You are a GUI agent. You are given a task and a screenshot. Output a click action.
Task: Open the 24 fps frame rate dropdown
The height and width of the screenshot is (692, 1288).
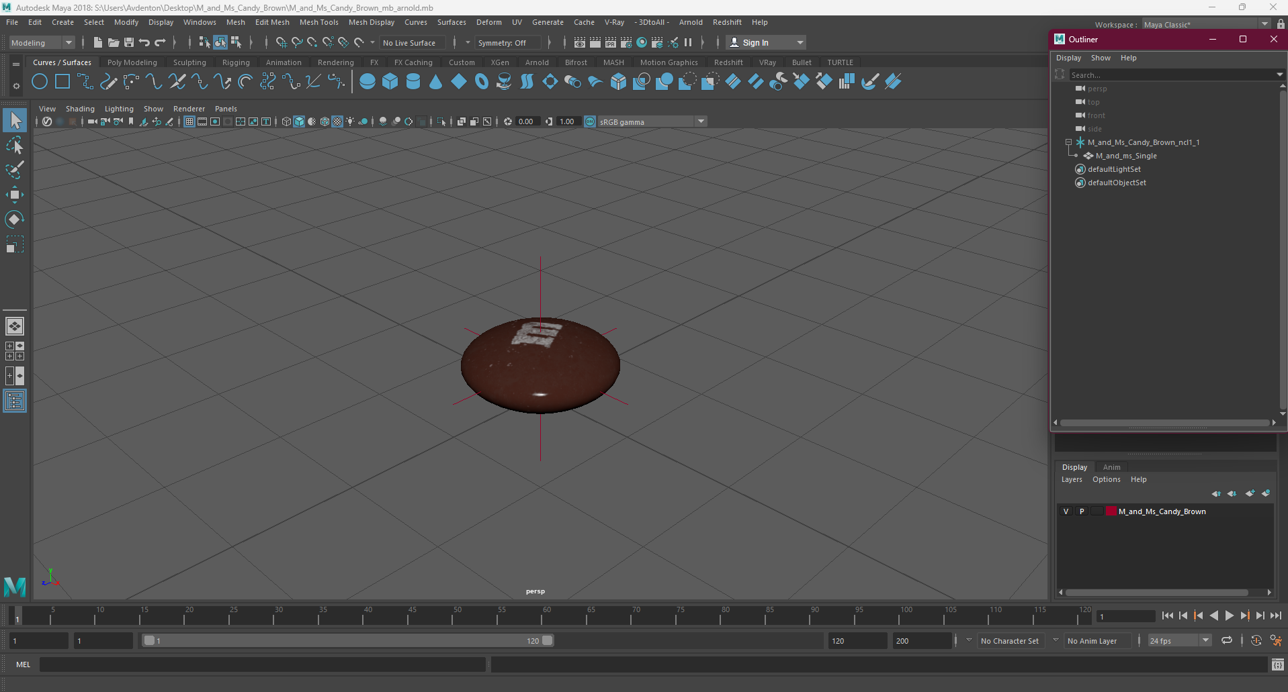[1179, 640]
